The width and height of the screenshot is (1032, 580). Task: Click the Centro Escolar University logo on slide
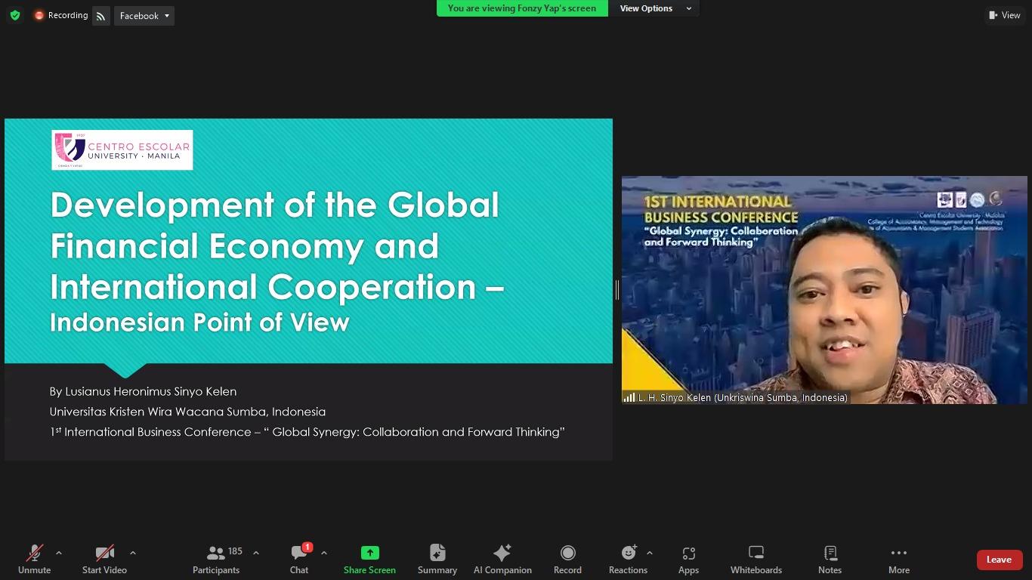pos(122,150)
